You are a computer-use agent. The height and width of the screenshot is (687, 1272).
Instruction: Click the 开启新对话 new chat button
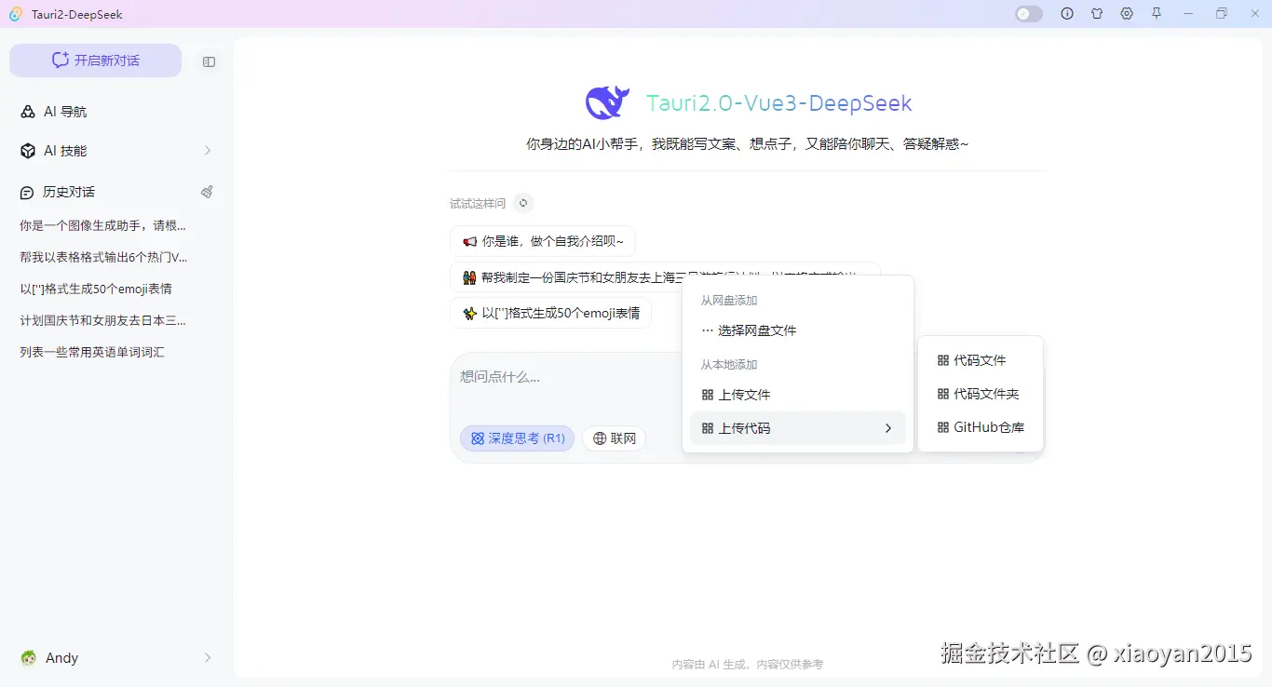95,61
